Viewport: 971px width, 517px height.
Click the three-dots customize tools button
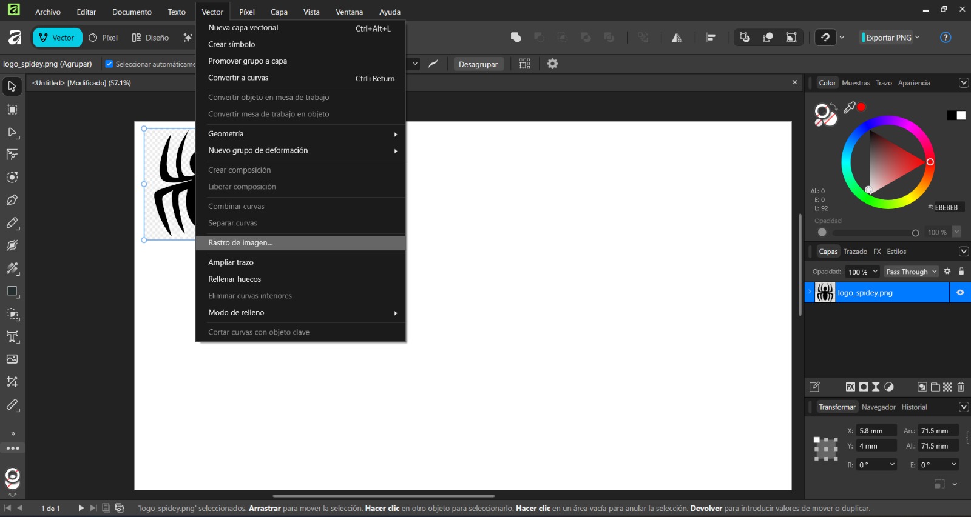click(x=13, y=449)
